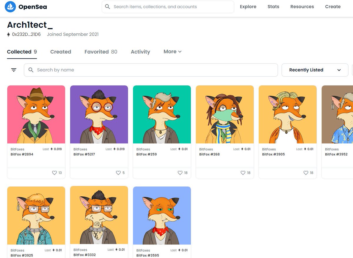
Task: Favorite BitFox #2894 with heart icon
Action: pyautogui.click(x=54, y=173)
